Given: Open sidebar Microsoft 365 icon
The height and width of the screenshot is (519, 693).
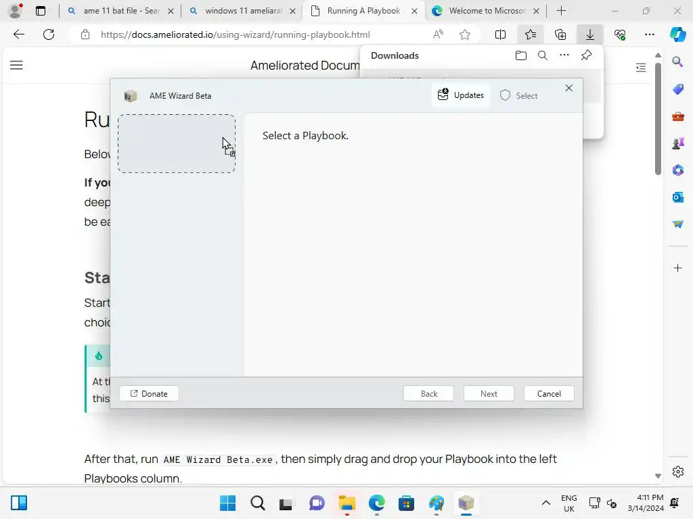Looking at the screenshot, I should pyautogui.click(x=677, y=170).
